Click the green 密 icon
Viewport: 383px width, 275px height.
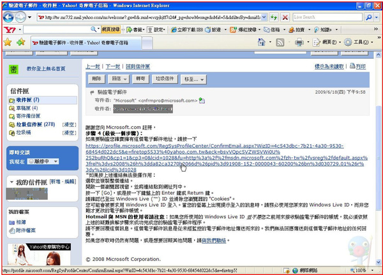(x=13, y=70)
